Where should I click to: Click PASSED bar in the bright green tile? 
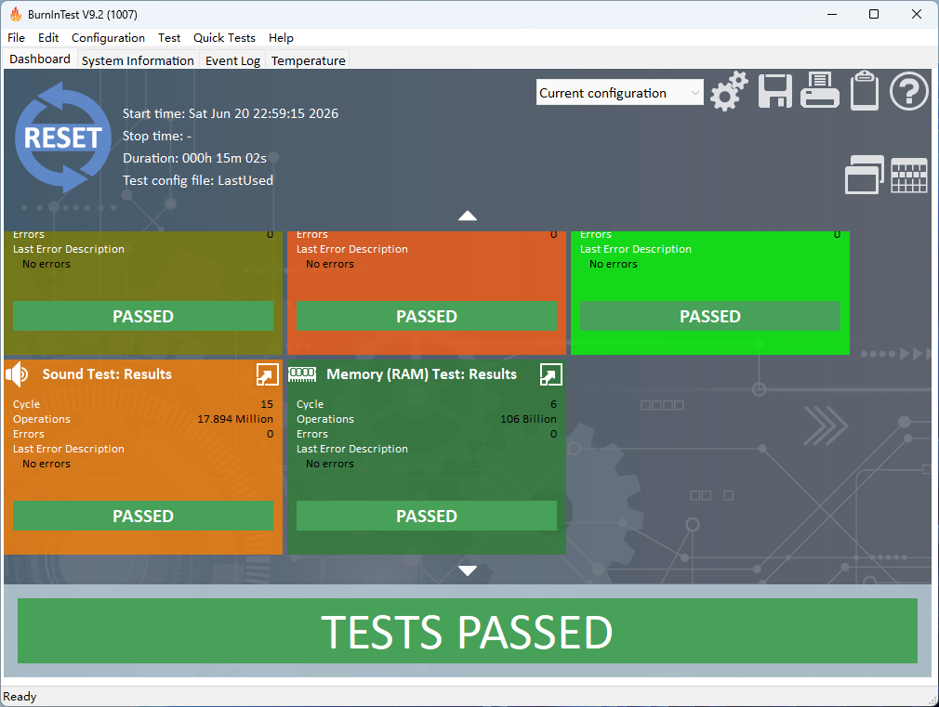pos(709,316)
